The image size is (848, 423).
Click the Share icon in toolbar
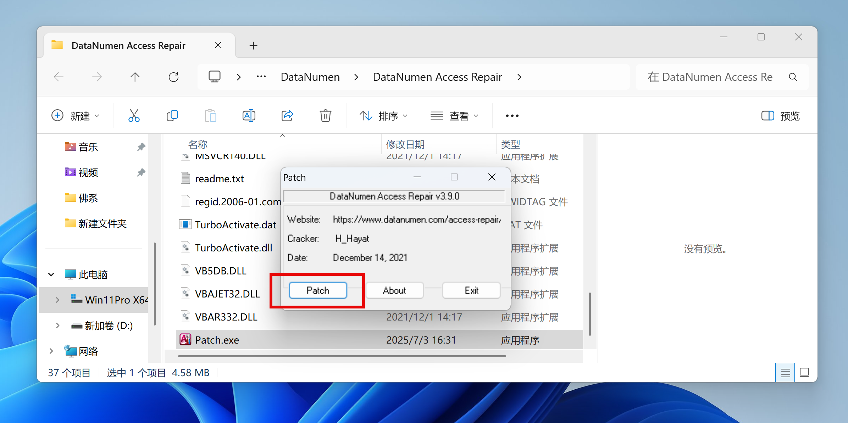287,116
